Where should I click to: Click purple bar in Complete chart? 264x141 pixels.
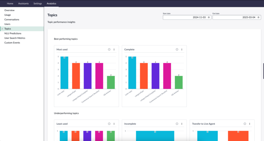point(155,76)
